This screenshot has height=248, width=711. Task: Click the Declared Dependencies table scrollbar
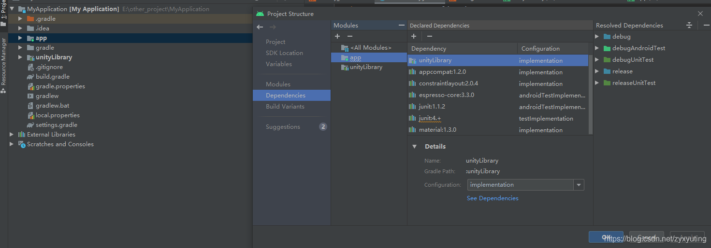(590, 95)
